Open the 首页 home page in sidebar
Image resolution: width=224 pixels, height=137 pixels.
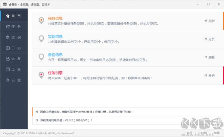pyautogui.click(x=14, y=16)
